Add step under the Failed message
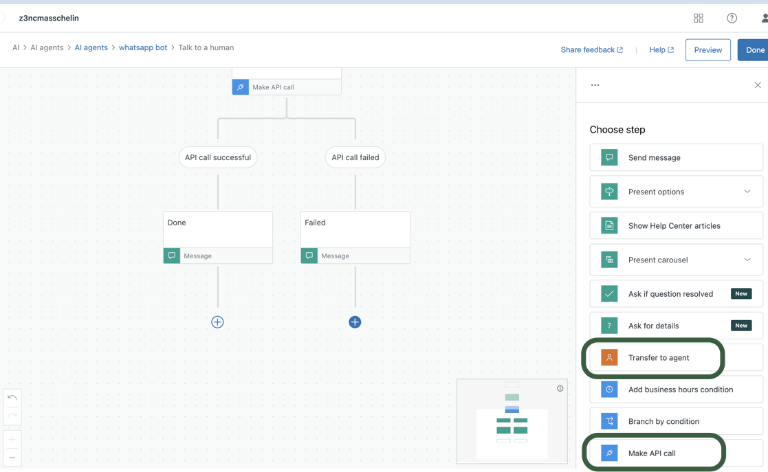 coord(355,322)
